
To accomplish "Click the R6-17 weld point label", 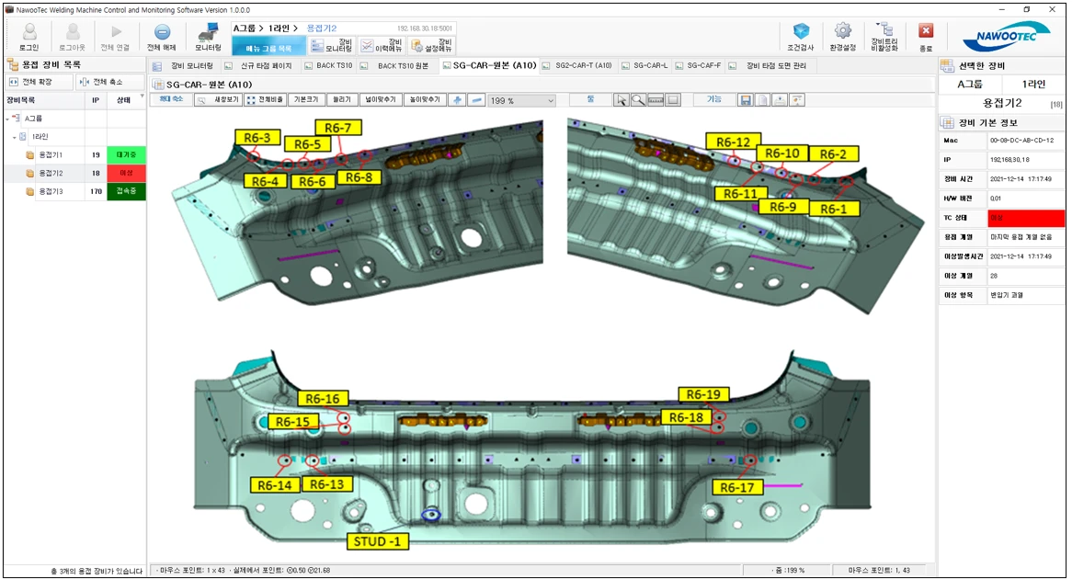I will (737, 487).
